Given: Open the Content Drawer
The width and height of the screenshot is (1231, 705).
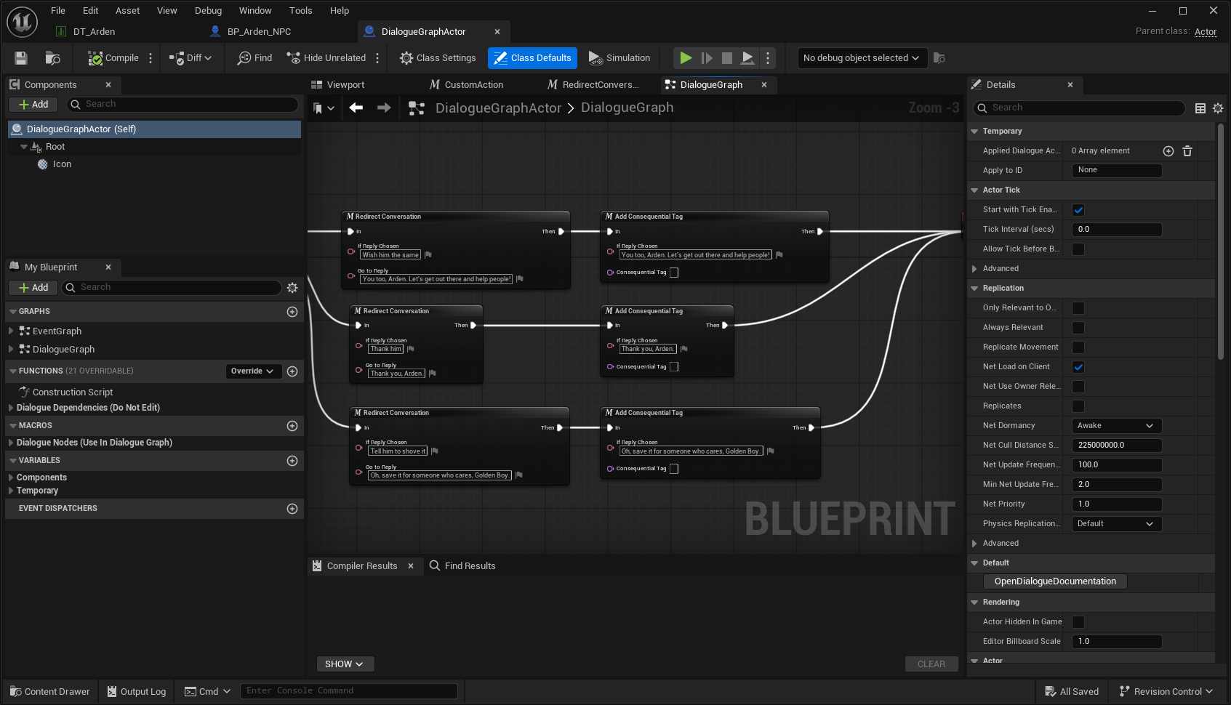Looking at the screenshot, I should pyautogui.click(x=50, y=692).
